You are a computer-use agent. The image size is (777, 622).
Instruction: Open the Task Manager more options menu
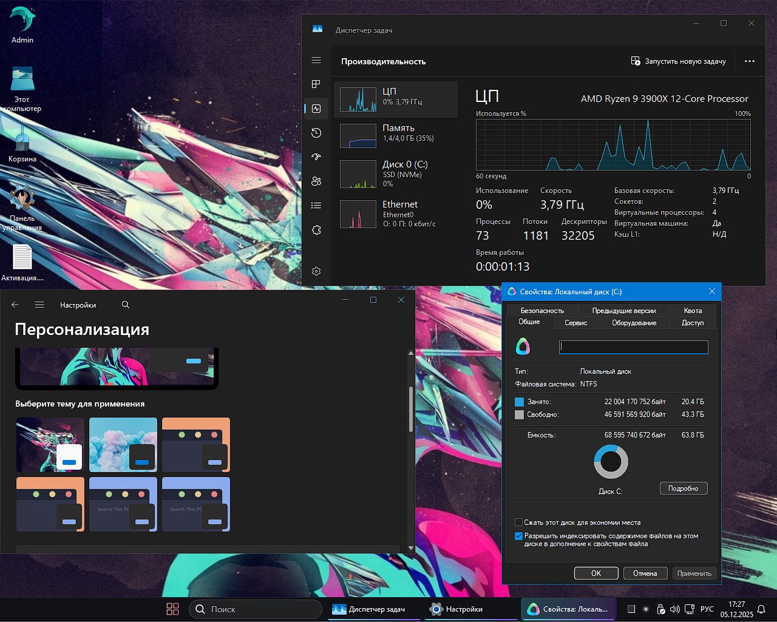click(750, 61)
